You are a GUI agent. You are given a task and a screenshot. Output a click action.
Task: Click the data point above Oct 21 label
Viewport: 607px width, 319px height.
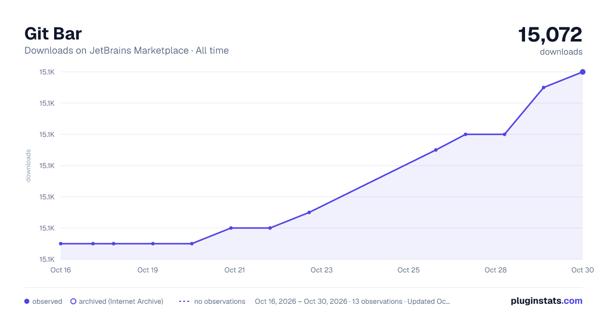(231, 228)
